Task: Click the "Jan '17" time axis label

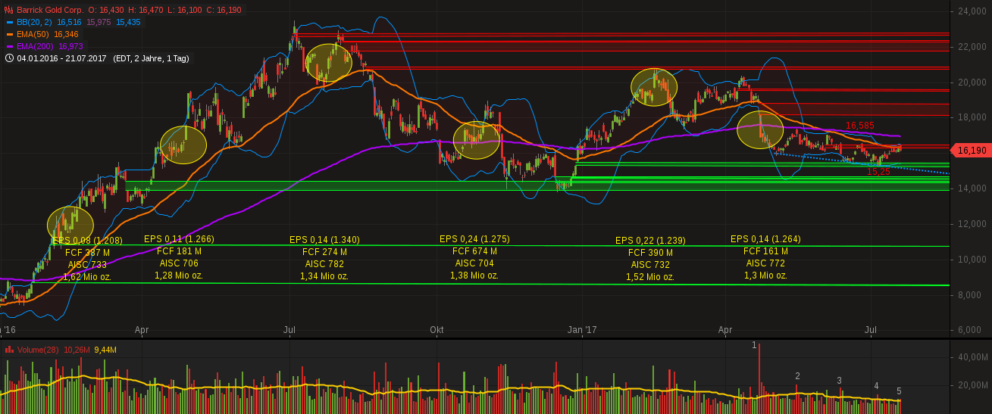Action: (582, 330)
